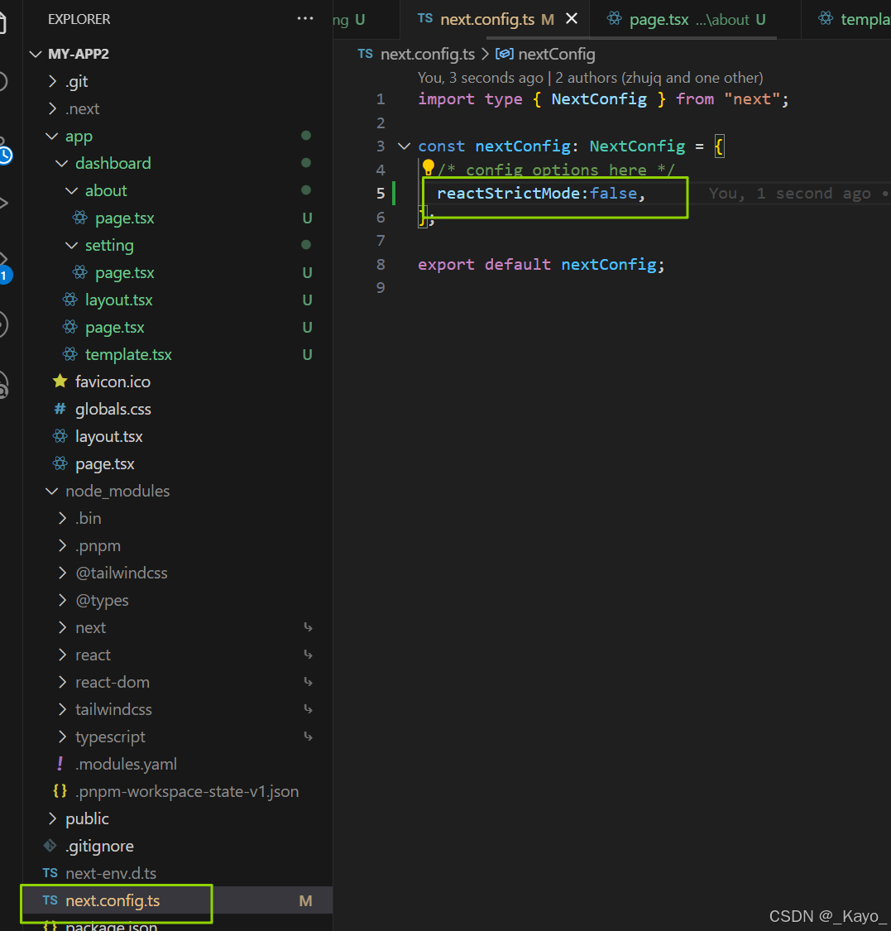Click next.config.ts in the breadcrumb
891x931 pixels.
(x=428, y=54)
